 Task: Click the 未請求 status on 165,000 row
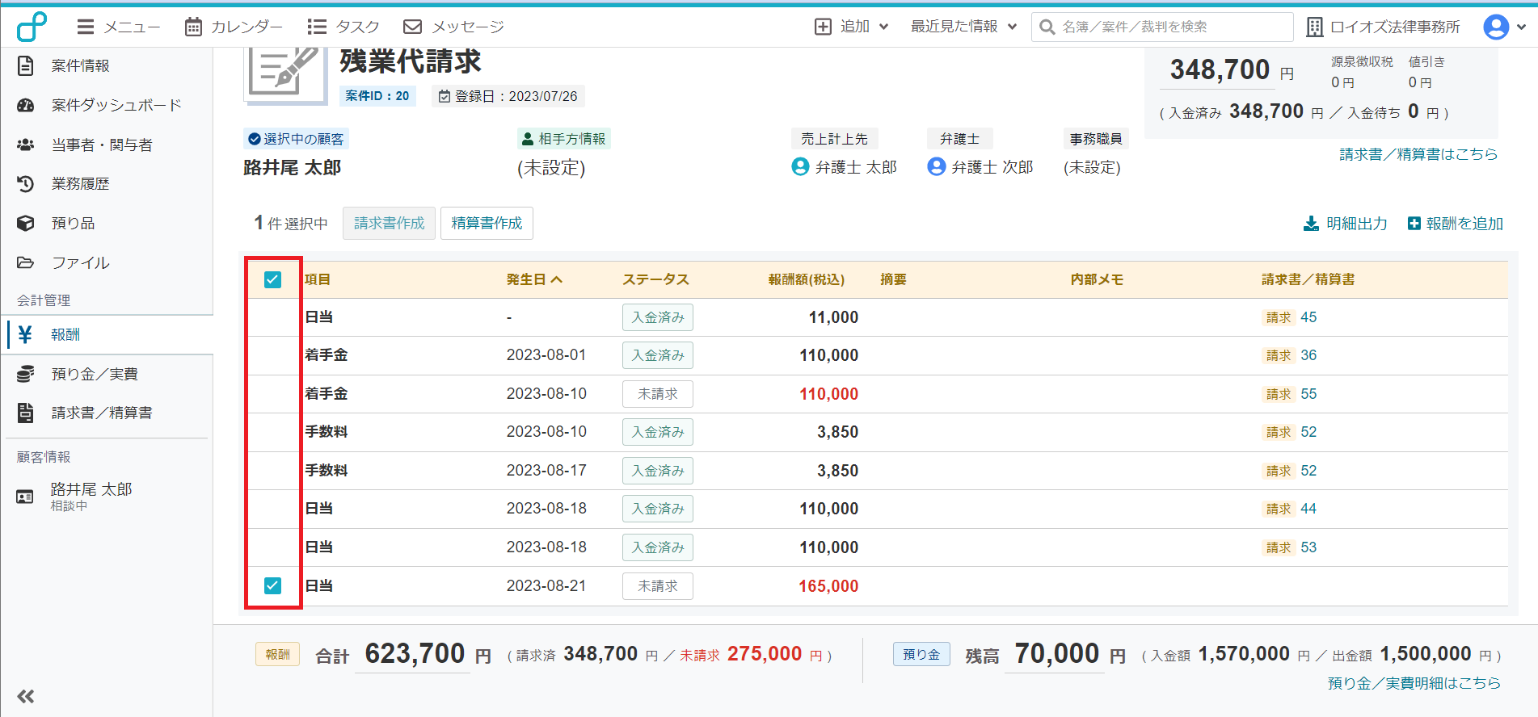click(x=658, y=586)
